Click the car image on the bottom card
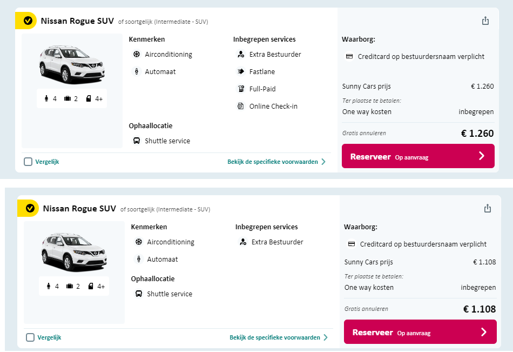The image size is (513, 352). click(x=74, y=251)
